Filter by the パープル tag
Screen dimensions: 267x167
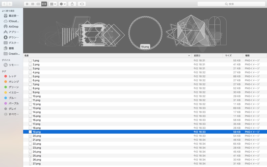pyautogui.click(x=11, y=103)
